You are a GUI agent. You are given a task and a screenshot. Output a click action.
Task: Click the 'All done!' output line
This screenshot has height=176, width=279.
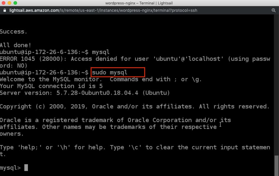pyautogui.click(x=16, y=45)
